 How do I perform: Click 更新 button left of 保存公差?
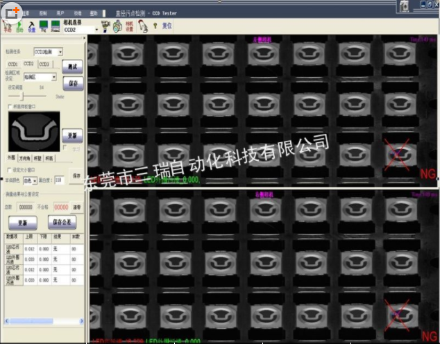pos(23,223)
